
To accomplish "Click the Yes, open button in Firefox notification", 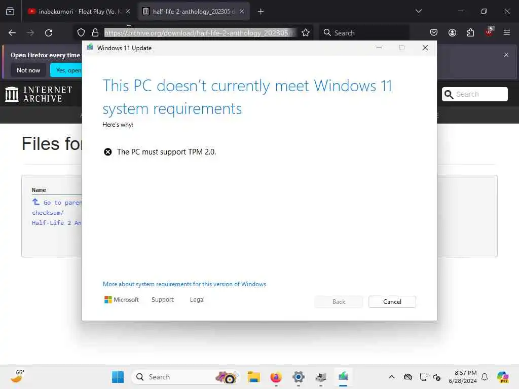I will pyautogui.click(x=66, y=70).
